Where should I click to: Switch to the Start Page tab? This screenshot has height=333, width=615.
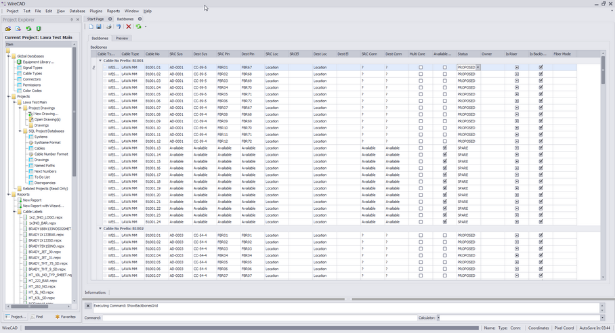[96, 19]
